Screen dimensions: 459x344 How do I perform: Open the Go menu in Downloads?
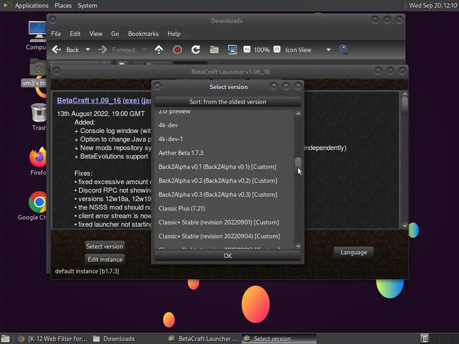pyautogui.click(x=115, y=34)
